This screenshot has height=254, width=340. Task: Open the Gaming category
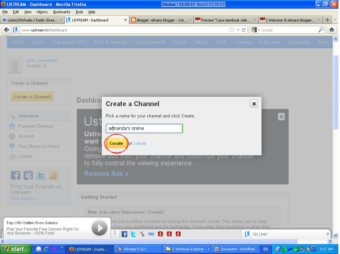click(243, 42)
